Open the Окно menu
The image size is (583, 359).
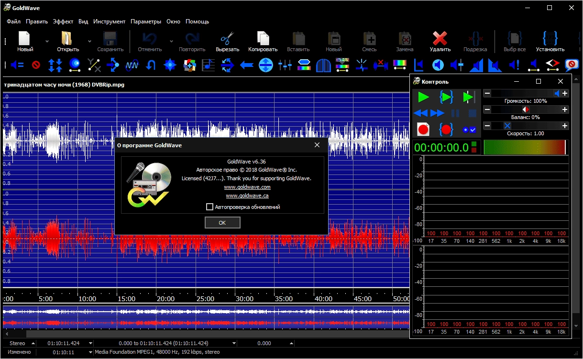pos(173,22)
